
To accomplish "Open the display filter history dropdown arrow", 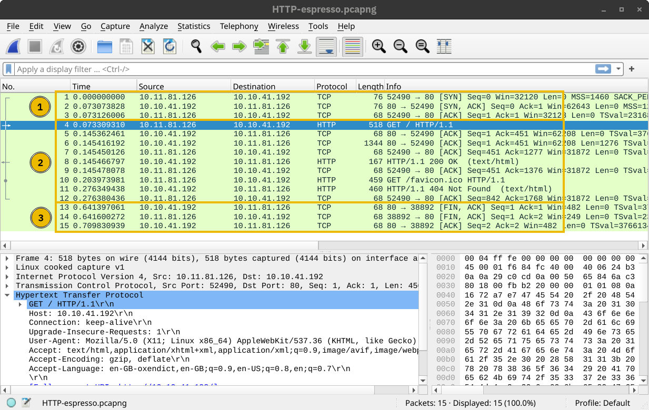I will tap(617, 69).
